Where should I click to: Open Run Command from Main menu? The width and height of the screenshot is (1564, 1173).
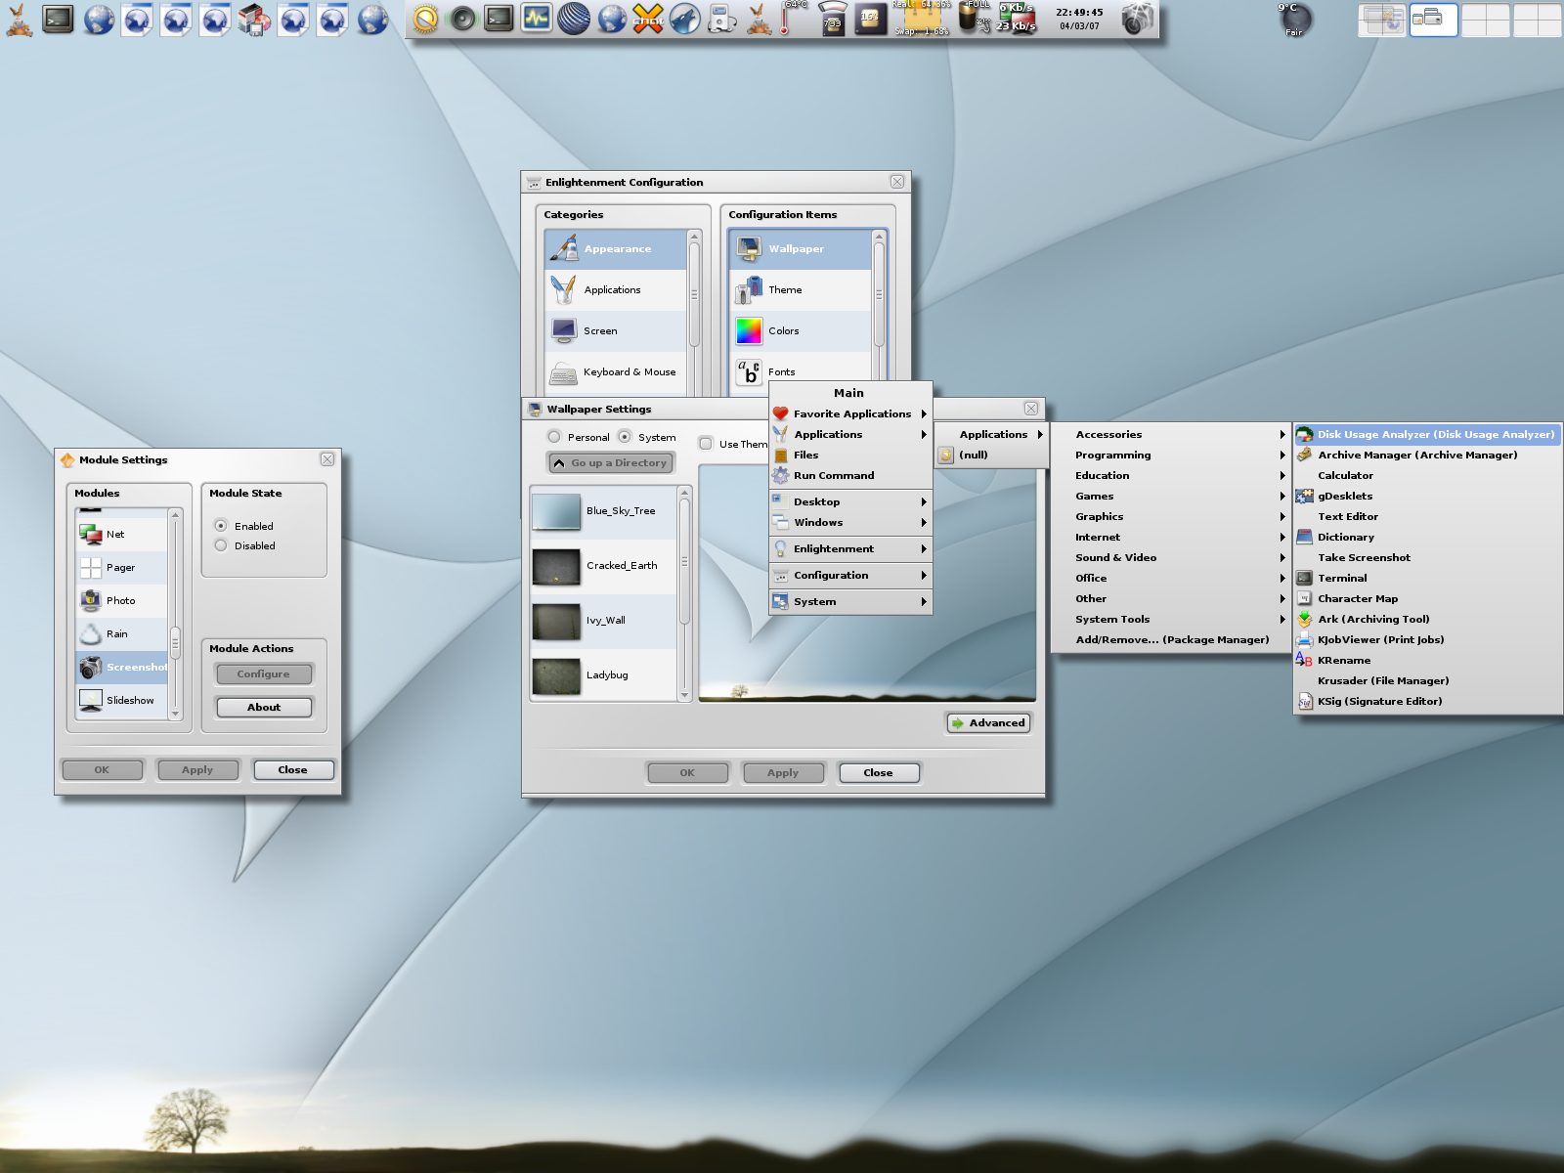(x=834, y=476)
